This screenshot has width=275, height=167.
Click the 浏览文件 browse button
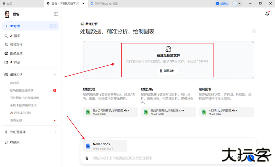tap(167, 70)
